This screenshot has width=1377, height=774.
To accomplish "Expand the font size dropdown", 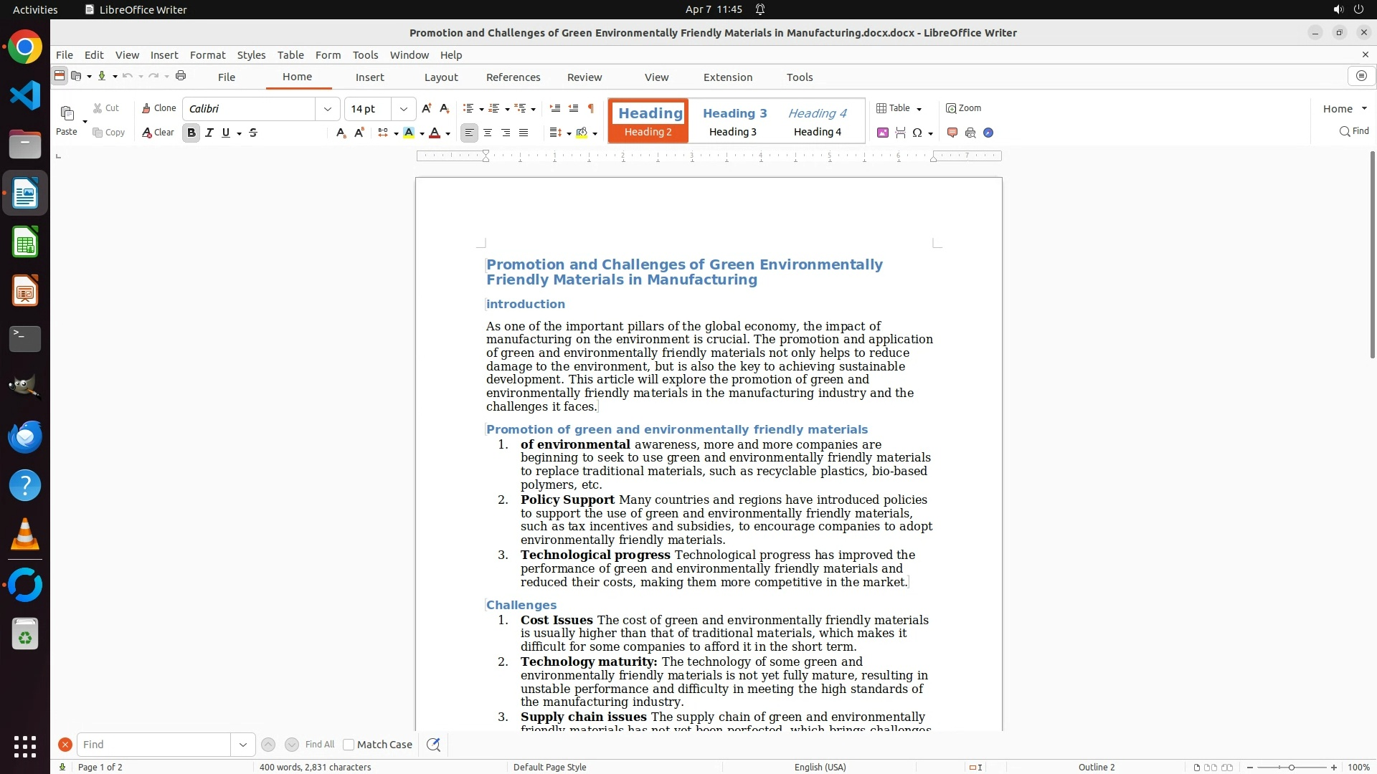I will (404, 109).
